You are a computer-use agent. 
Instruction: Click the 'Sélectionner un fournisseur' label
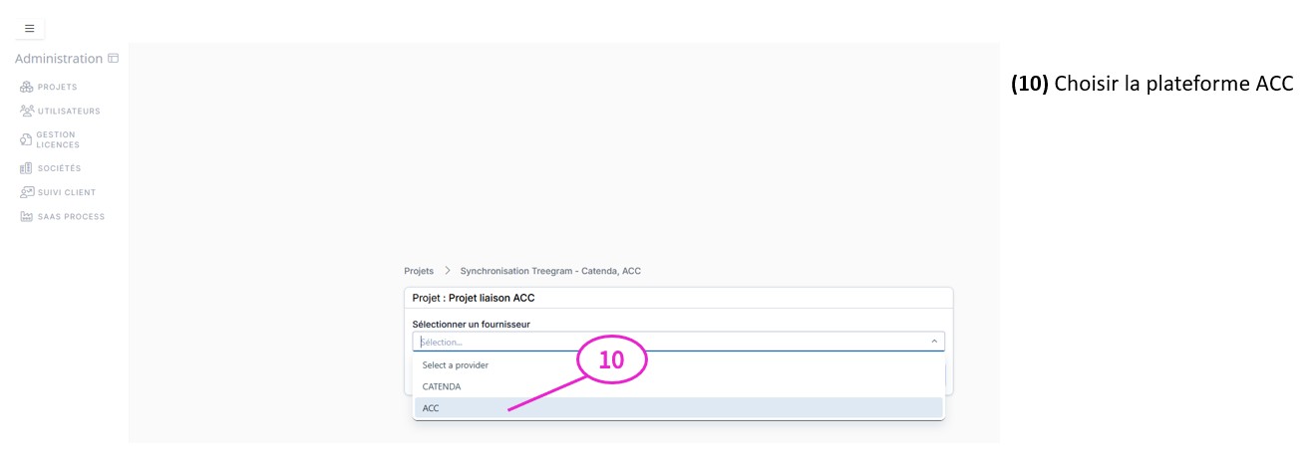[x=472, y=324]
